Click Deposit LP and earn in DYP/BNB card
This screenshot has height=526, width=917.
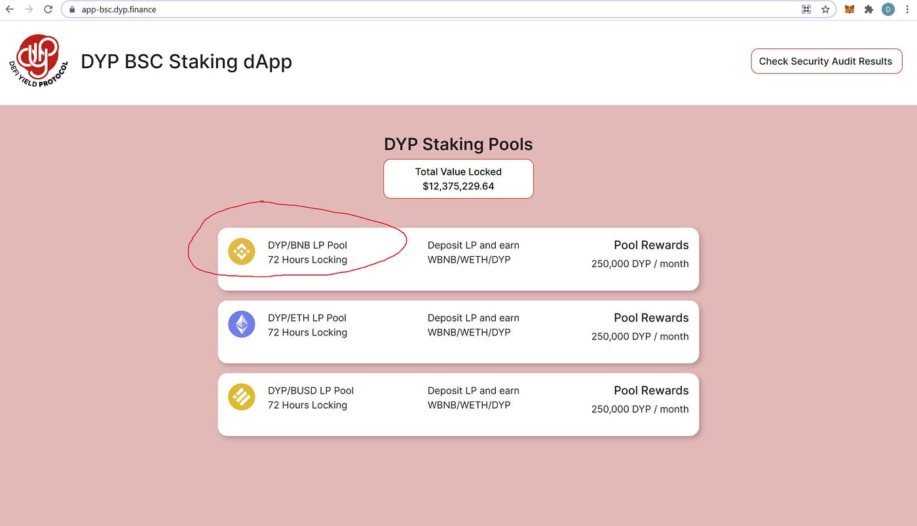click(474, 245)
